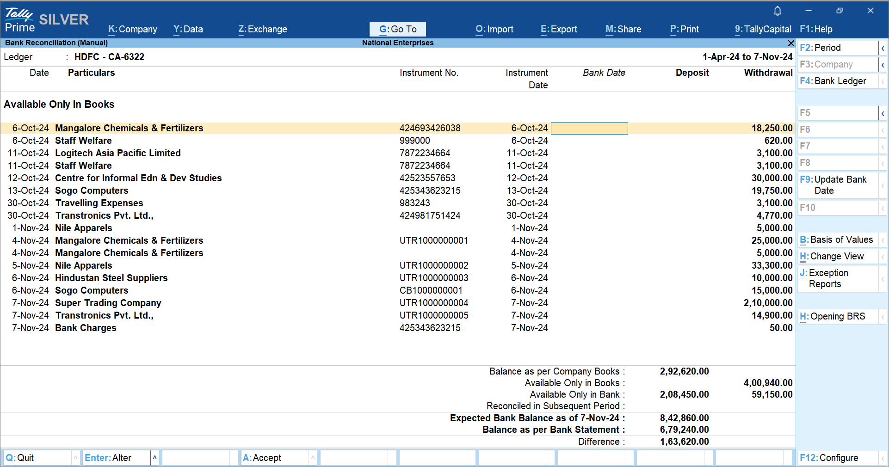Click B: Basis of Values button
This screenshot has height=467, width=889.
(838, 240)
